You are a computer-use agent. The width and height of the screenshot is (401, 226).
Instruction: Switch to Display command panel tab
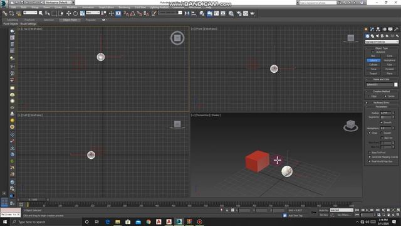390,30
